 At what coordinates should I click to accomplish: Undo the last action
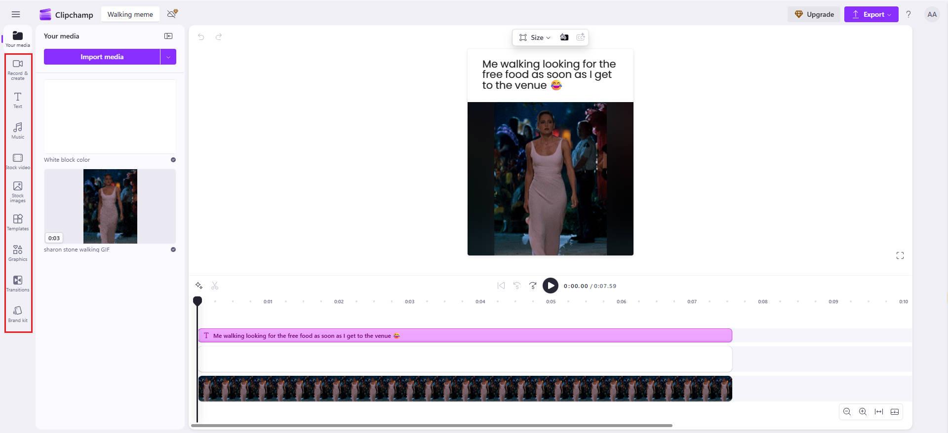[201, 36]
